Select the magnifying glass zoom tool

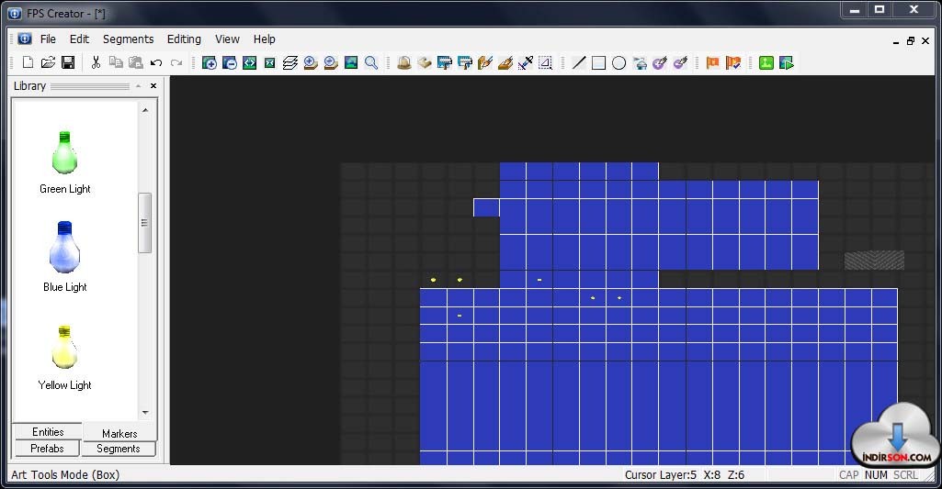(371, 62)
